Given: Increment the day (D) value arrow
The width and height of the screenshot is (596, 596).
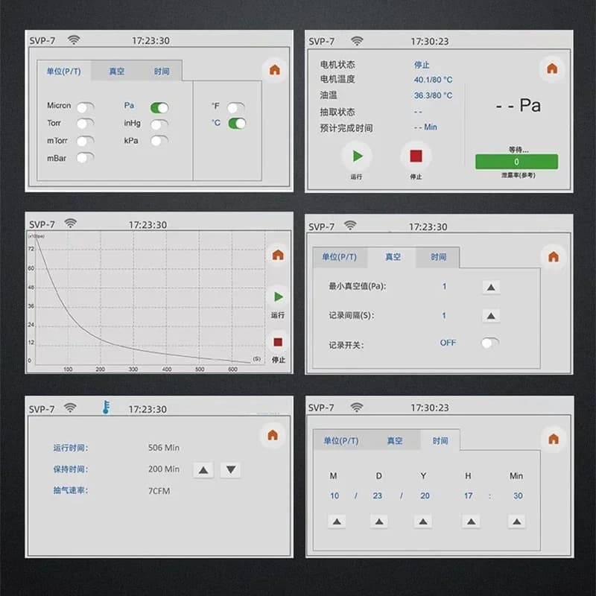Looking at the screenshot, I should coord(379,521).
